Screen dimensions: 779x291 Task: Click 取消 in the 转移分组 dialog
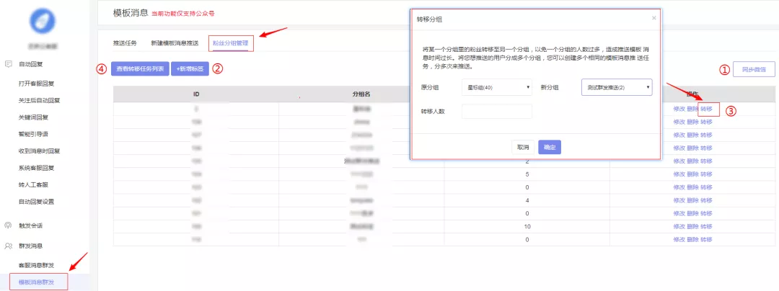(x=523, y=147)
